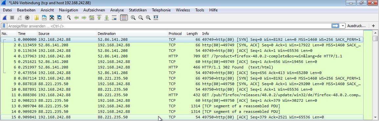Click the find packet magnifier icon

(x=69, y=18)
